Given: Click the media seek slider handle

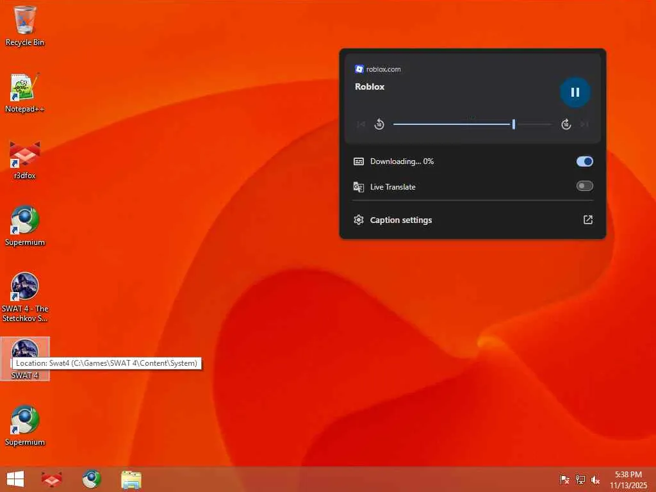Looking at the screenshot, I should [x=514, y=124].
